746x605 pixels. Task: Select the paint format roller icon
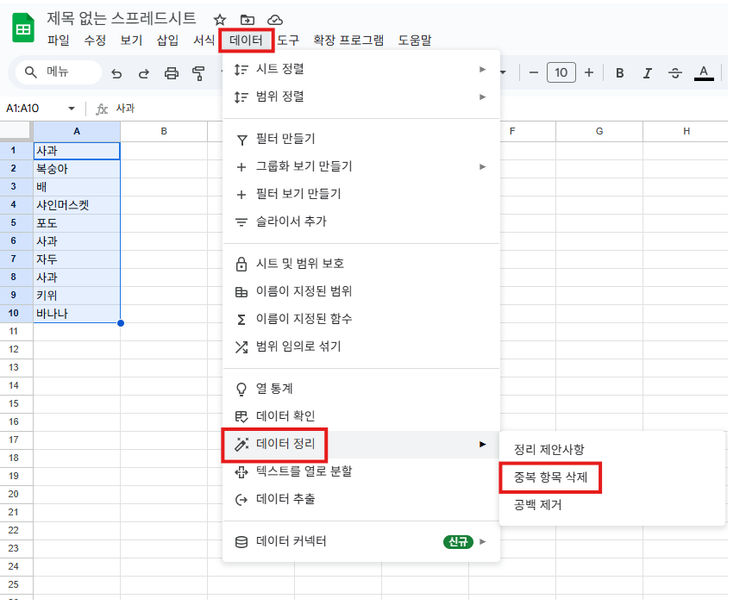(199, 73)
